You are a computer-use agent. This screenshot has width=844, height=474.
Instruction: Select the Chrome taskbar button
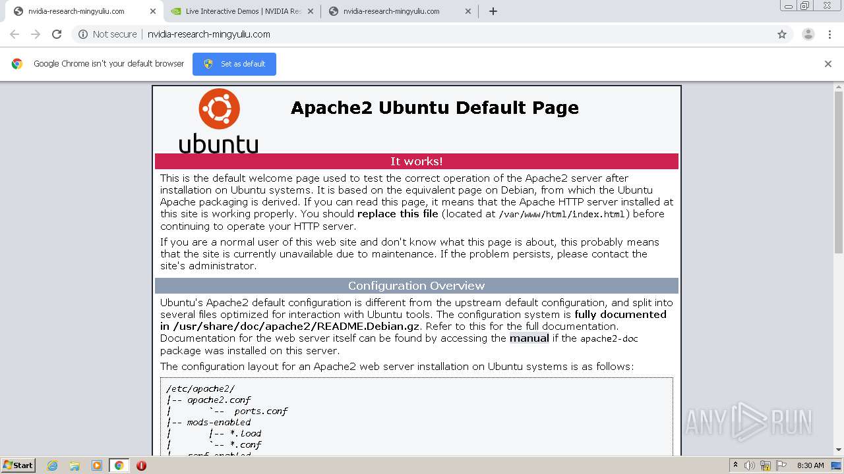tap(119, 465)
